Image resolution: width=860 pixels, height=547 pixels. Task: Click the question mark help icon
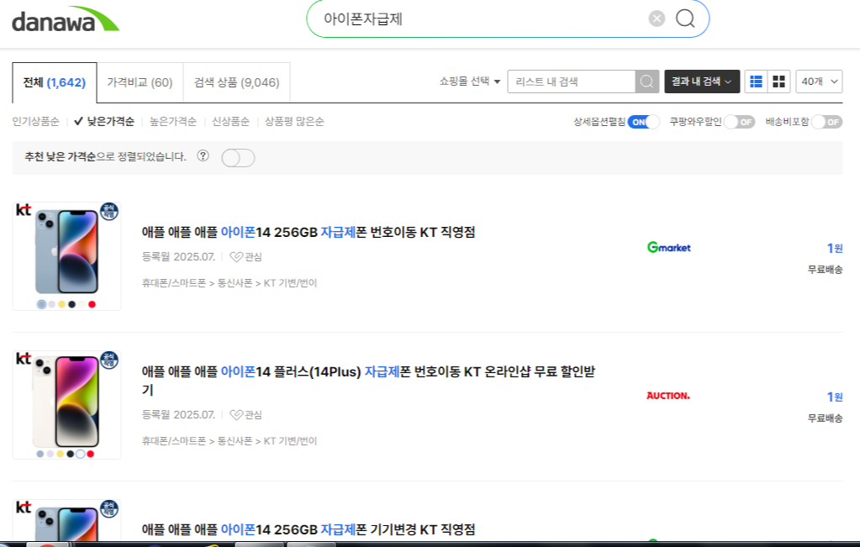pyautogui.click(x=203, y=155)
